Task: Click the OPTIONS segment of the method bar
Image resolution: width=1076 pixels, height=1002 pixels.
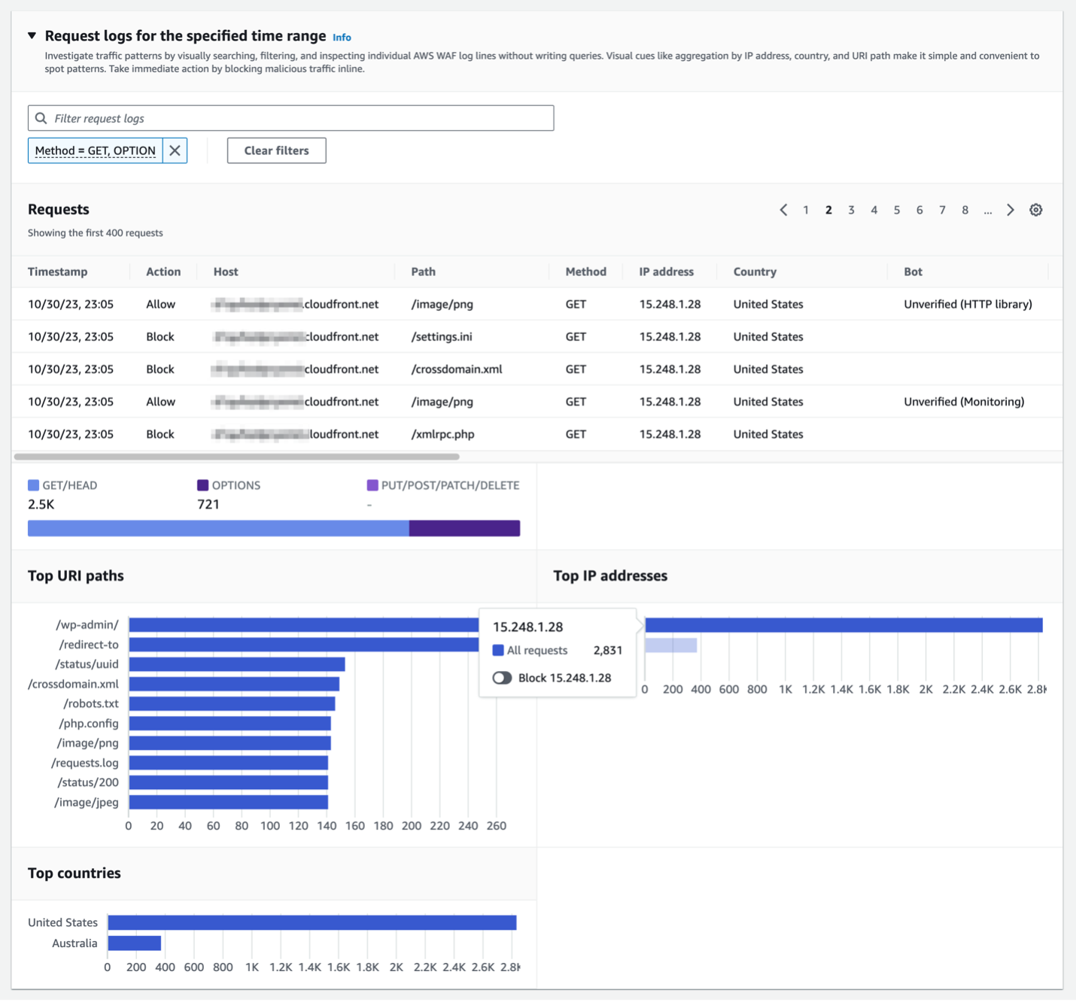Action: 464,528
